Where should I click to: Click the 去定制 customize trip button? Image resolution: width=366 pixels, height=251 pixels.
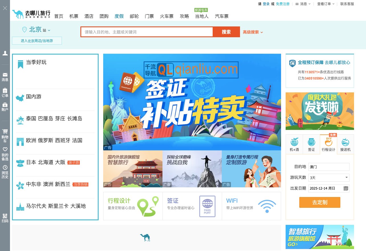pyautogui.click(x=320, y=202)
